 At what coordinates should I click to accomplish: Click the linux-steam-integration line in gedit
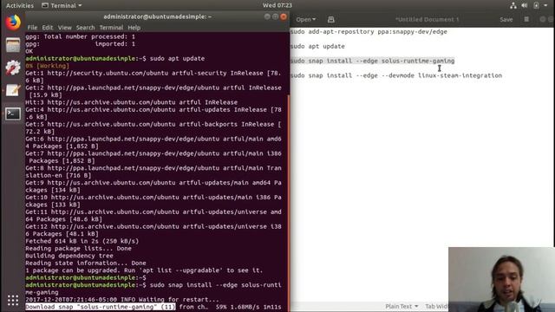[x=396, y=75]
